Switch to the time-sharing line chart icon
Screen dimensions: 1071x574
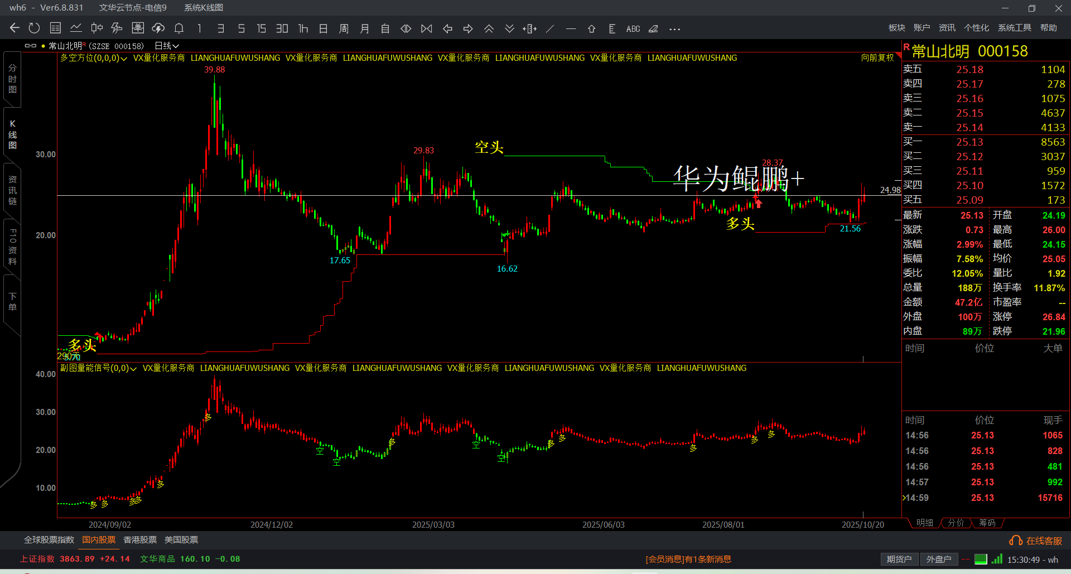[x=76, y=28]
